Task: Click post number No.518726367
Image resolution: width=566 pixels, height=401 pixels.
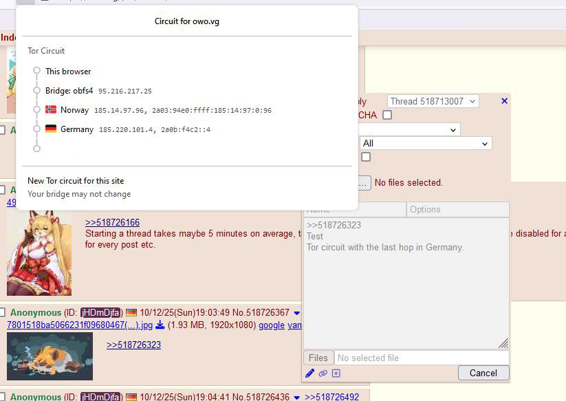Action: [x=261, y=312]
